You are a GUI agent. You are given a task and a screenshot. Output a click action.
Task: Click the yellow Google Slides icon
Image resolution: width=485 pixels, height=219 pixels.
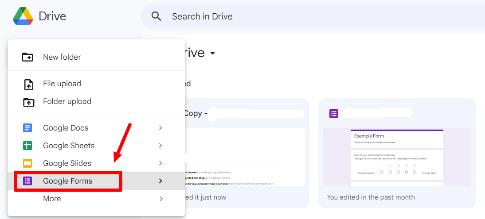(x=27, y=163)
